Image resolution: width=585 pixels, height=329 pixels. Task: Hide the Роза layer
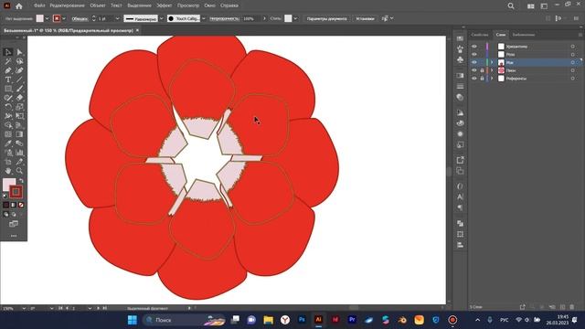(474, 55)
